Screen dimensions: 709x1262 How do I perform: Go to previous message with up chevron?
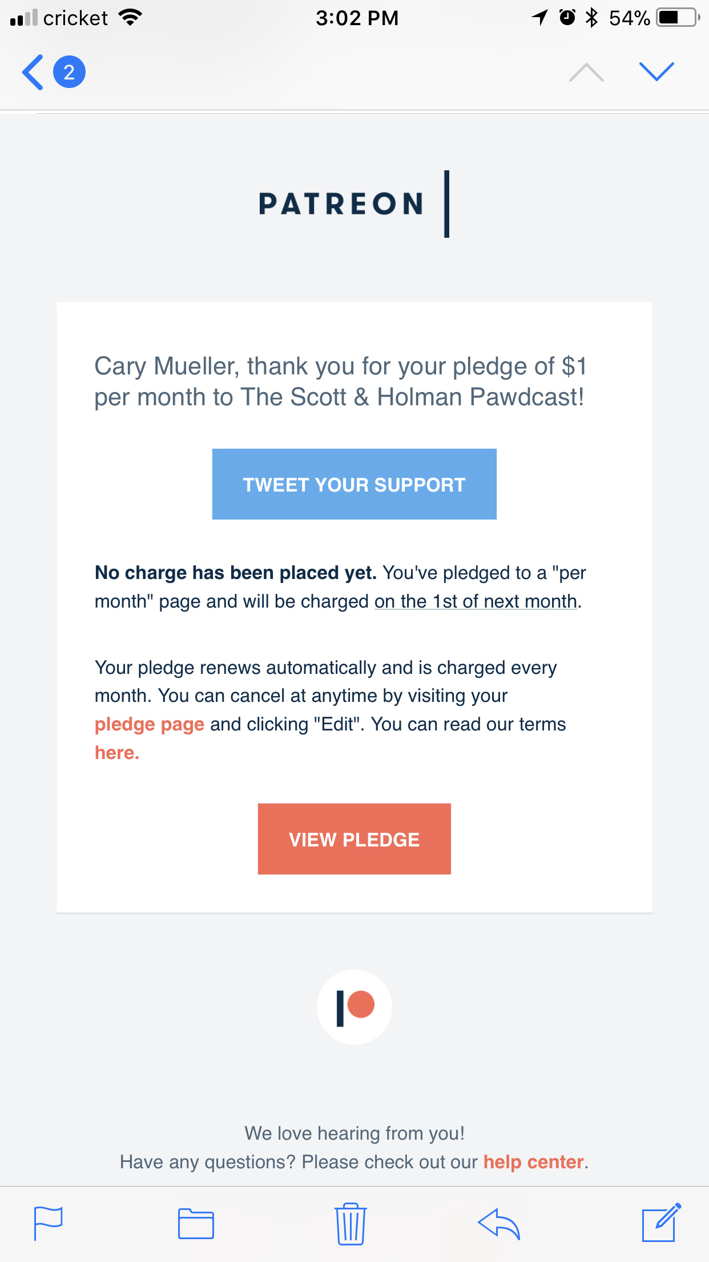[586, 73]
